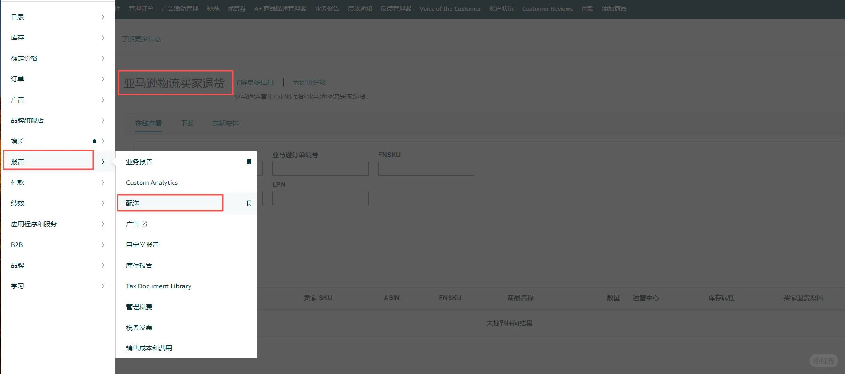Click 付款 in the top navigation bar
845x374 pixels.
(x=587, y=8)
